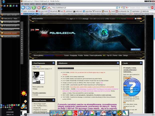The height and width of the screenshot is (116, 155).
Task: Open the home page via the house icon
Action: point(44,7)
